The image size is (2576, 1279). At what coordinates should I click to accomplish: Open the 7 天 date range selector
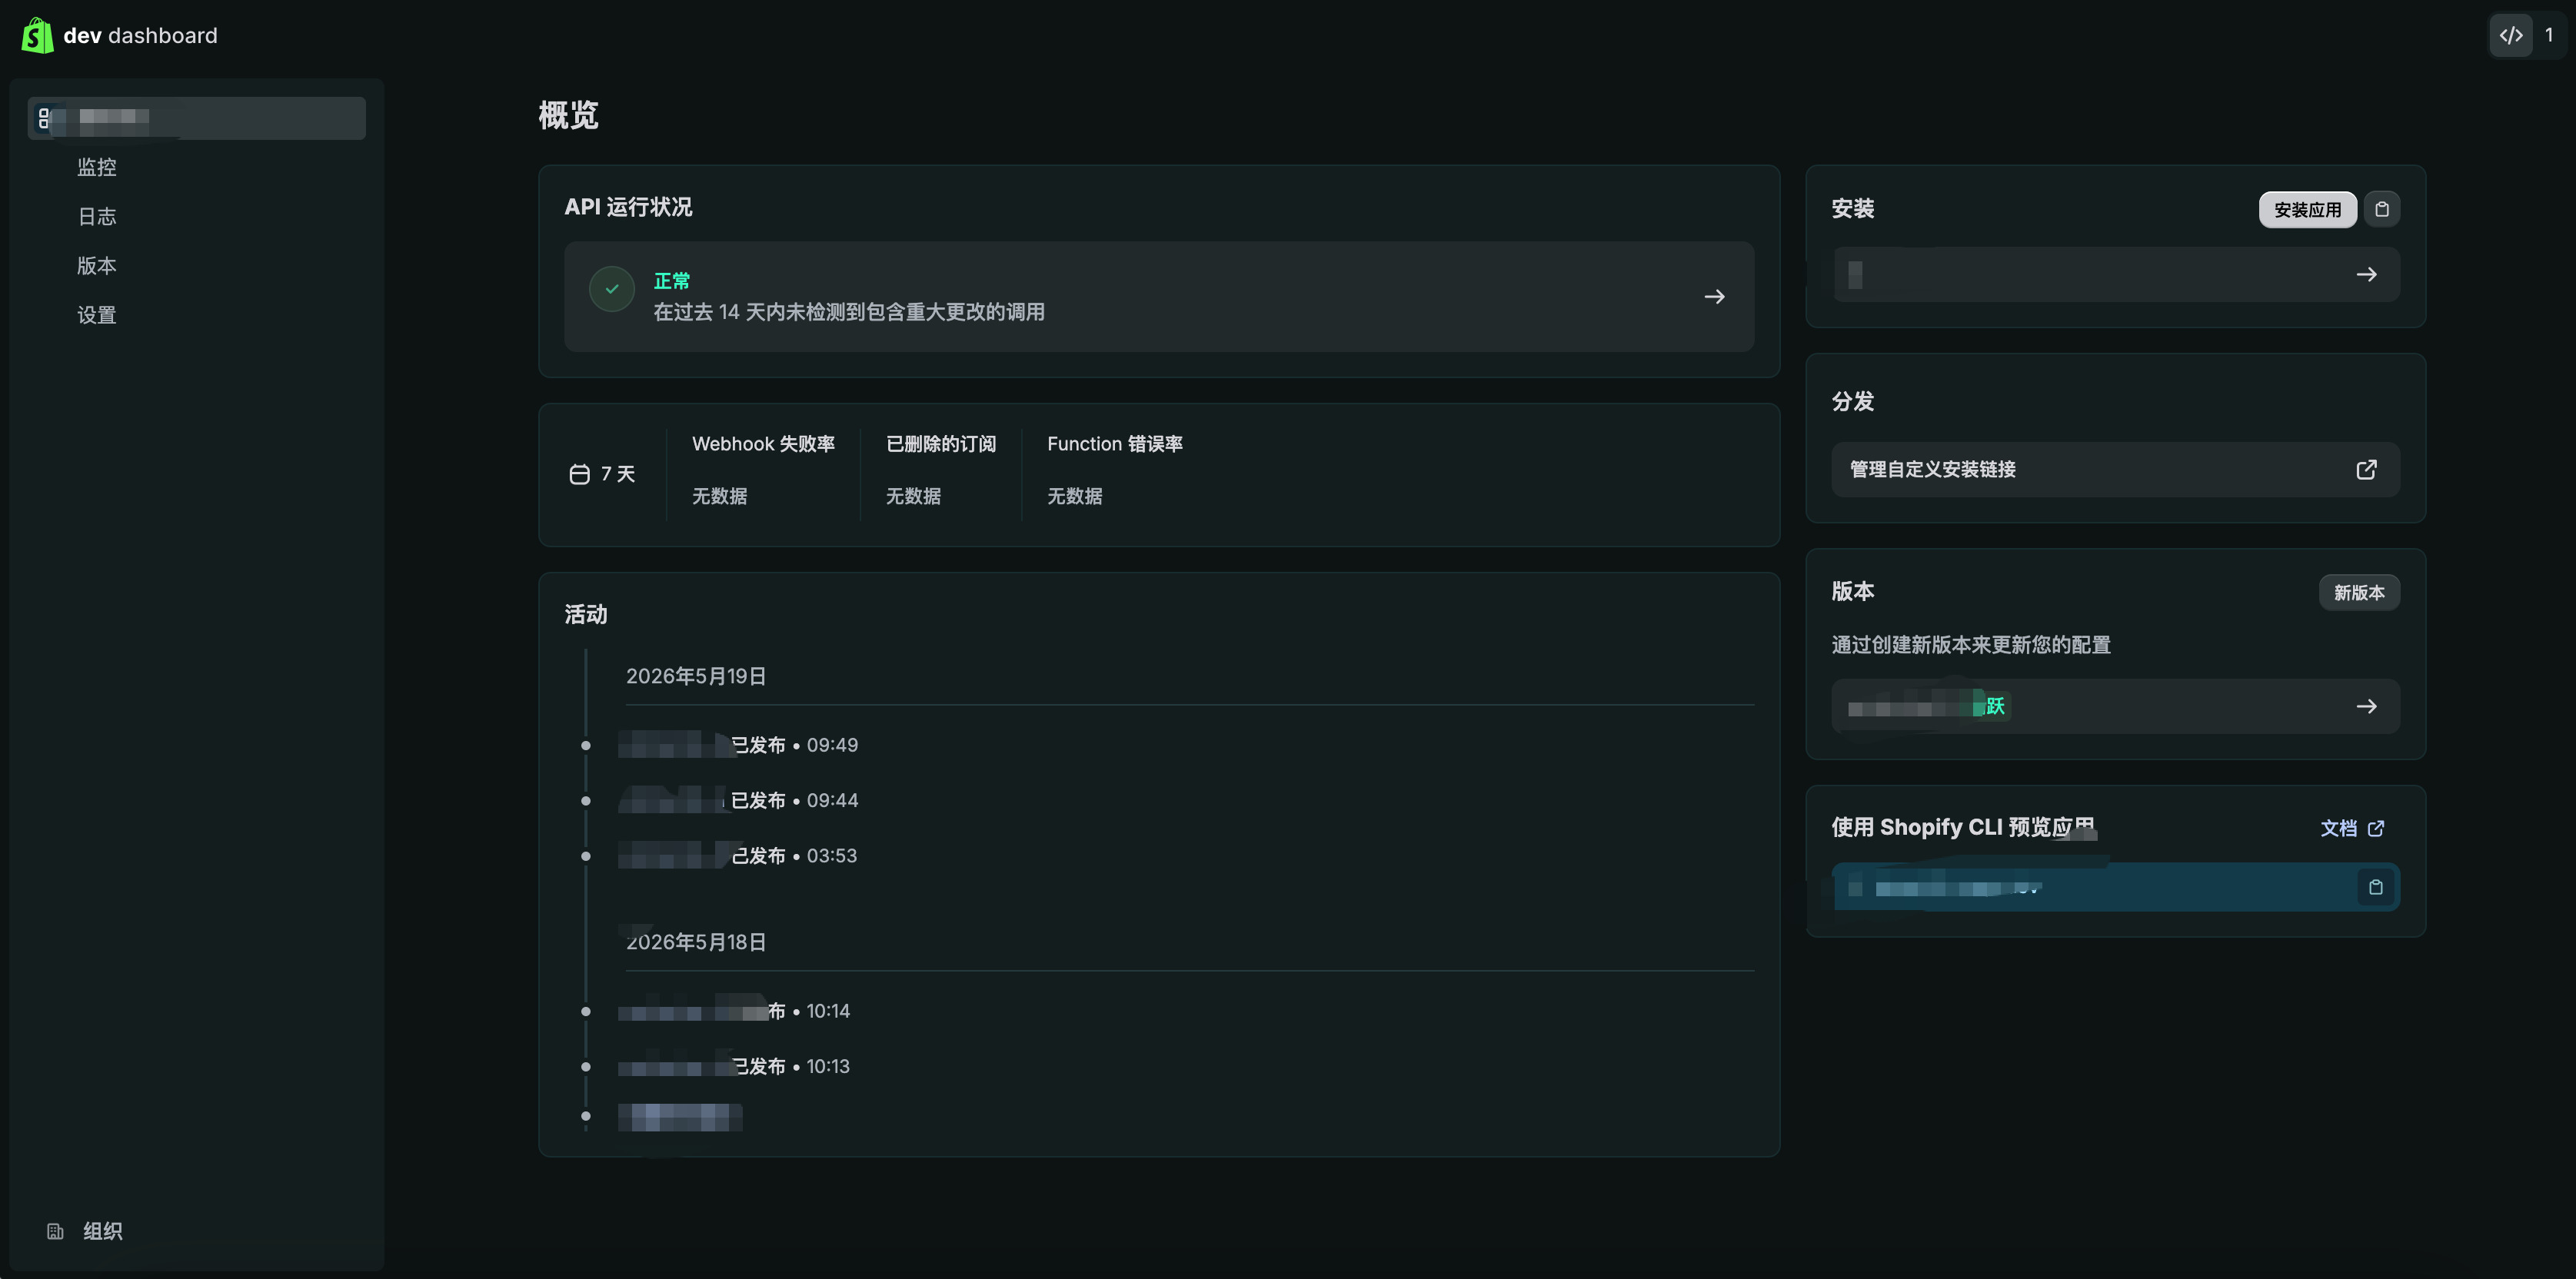click(603, 473)
